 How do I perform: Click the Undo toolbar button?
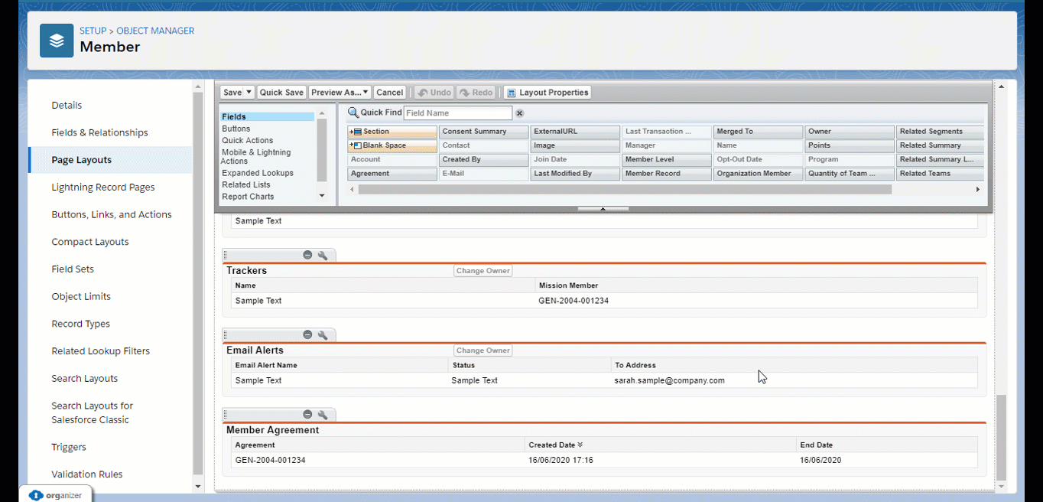(434, 93)
